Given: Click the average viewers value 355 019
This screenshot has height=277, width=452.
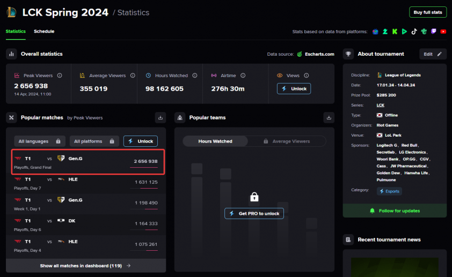Looking at the screenshot, I should point(93,89).
